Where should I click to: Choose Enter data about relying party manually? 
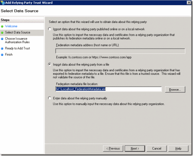(x=50, y=98)
